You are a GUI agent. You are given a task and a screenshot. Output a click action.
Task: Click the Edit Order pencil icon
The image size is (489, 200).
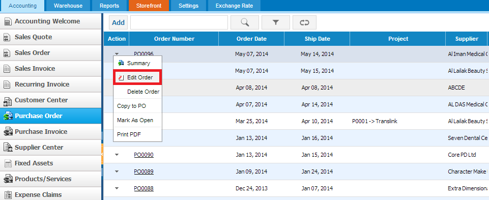[121, 77]
